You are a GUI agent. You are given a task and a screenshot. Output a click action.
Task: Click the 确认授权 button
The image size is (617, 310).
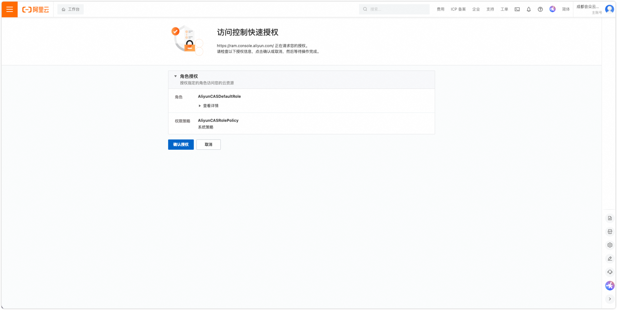coord(181,145)
